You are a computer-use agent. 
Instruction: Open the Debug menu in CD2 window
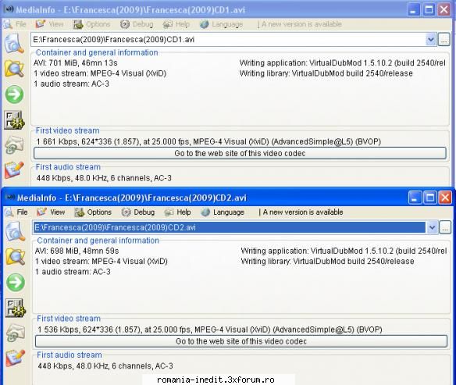(138, 212)
